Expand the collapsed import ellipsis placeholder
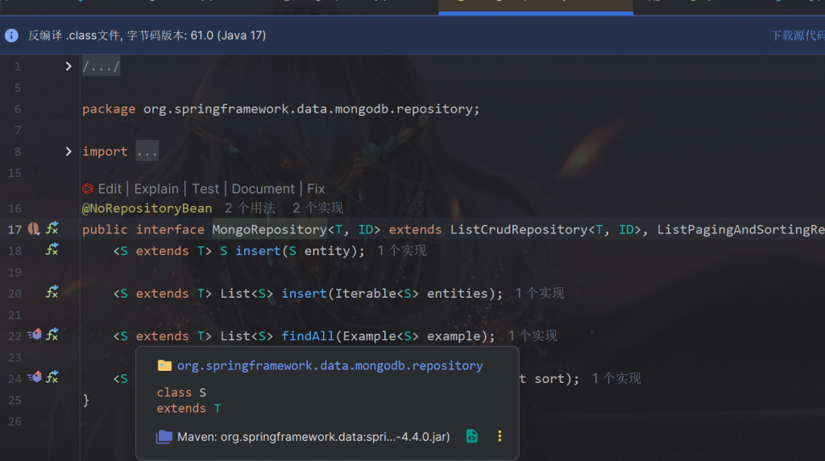Image resolution: width=825 pixels, height=461 pixels. click(x=147, y=151)
